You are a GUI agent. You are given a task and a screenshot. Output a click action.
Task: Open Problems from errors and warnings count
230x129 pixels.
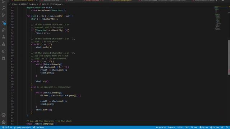[7, 128]
